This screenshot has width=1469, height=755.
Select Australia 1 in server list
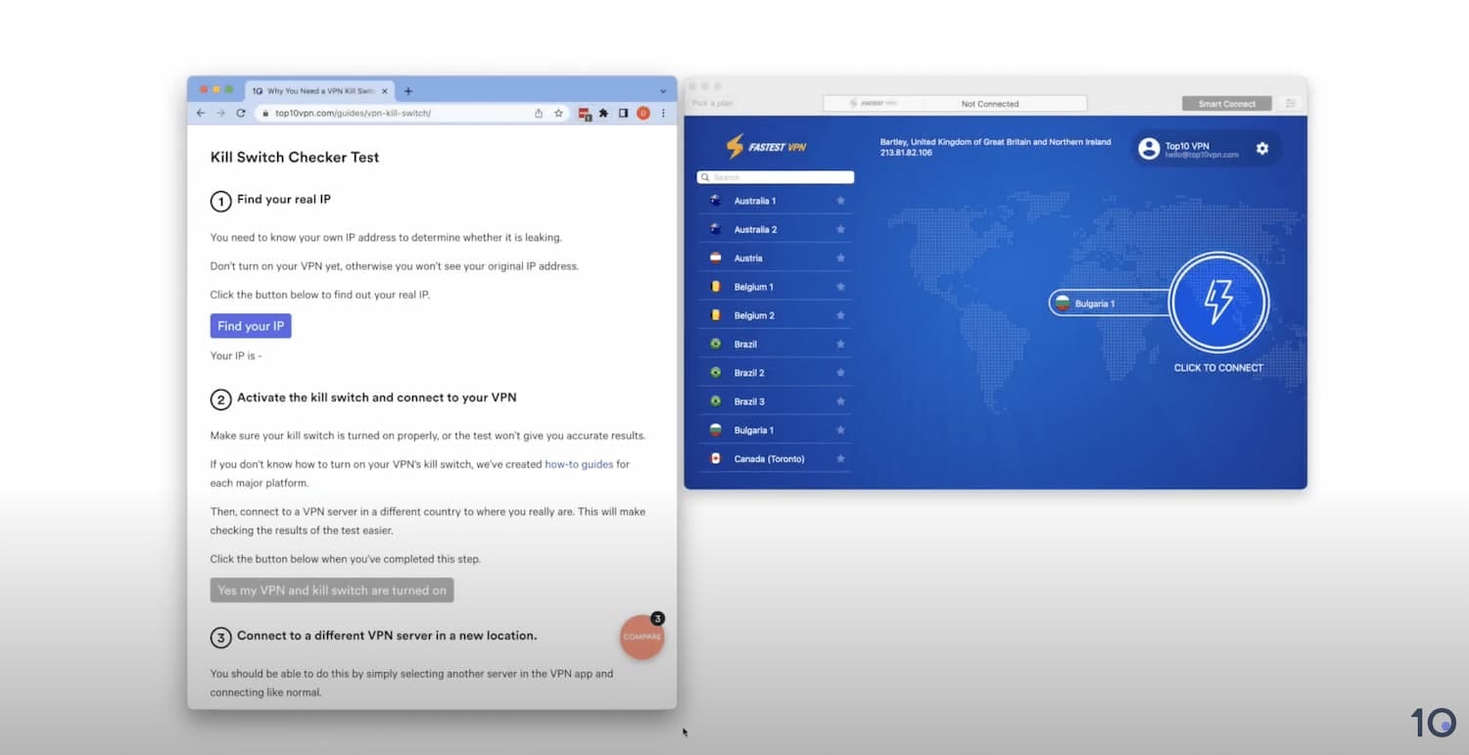775,201
